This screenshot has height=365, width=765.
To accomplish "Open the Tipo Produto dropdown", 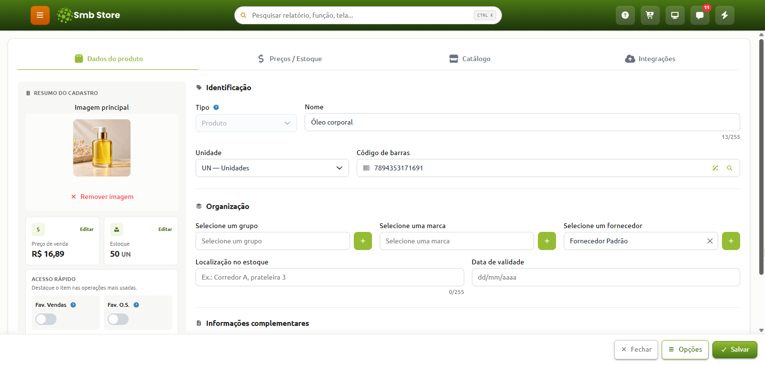I will tap(246, 123).
